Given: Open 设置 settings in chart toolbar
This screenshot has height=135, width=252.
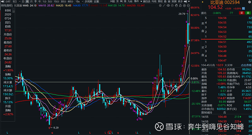Looking at the screenshot, I should pos(96,2).
